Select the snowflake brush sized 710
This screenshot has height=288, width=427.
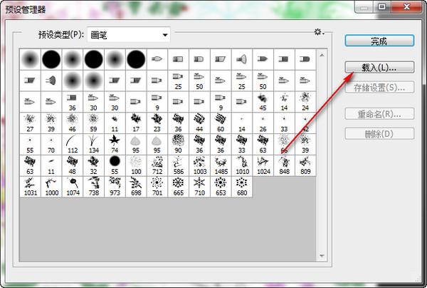pyautogui.click(x=200, y=185)
